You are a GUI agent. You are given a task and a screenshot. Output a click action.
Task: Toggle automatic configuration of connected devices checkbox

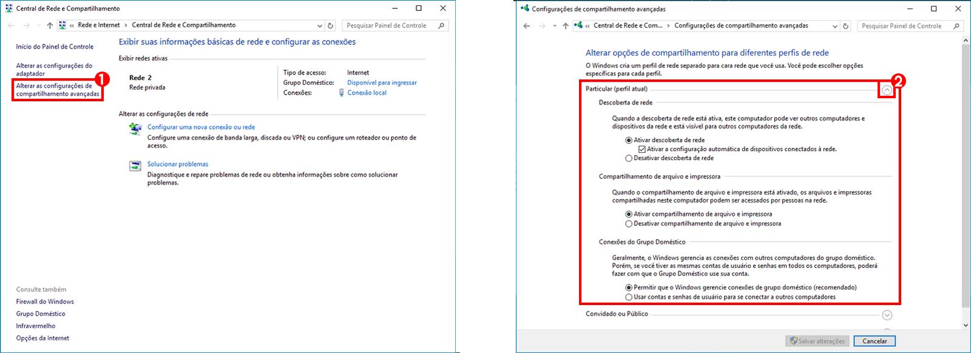[642, 149]
